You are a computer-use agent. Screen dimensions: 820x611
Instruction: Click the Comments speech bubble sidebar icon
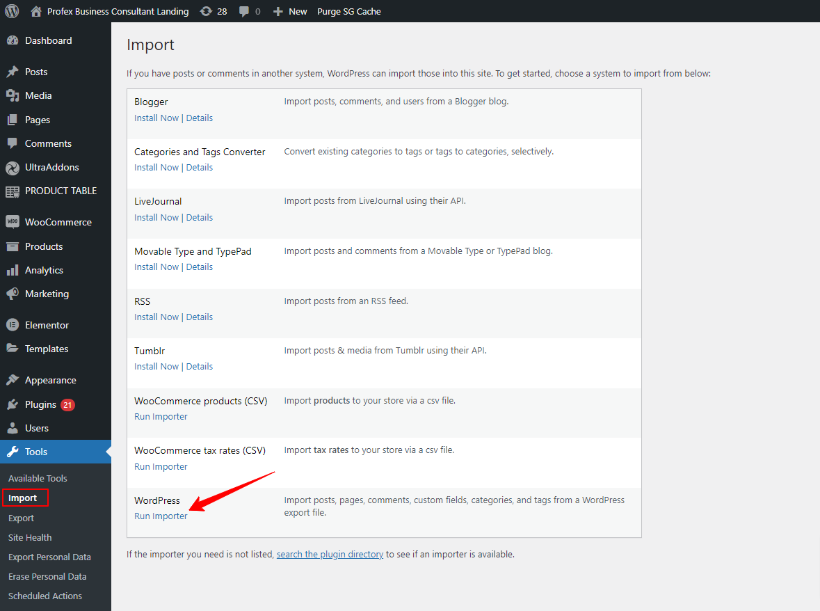tap(13, 143)
